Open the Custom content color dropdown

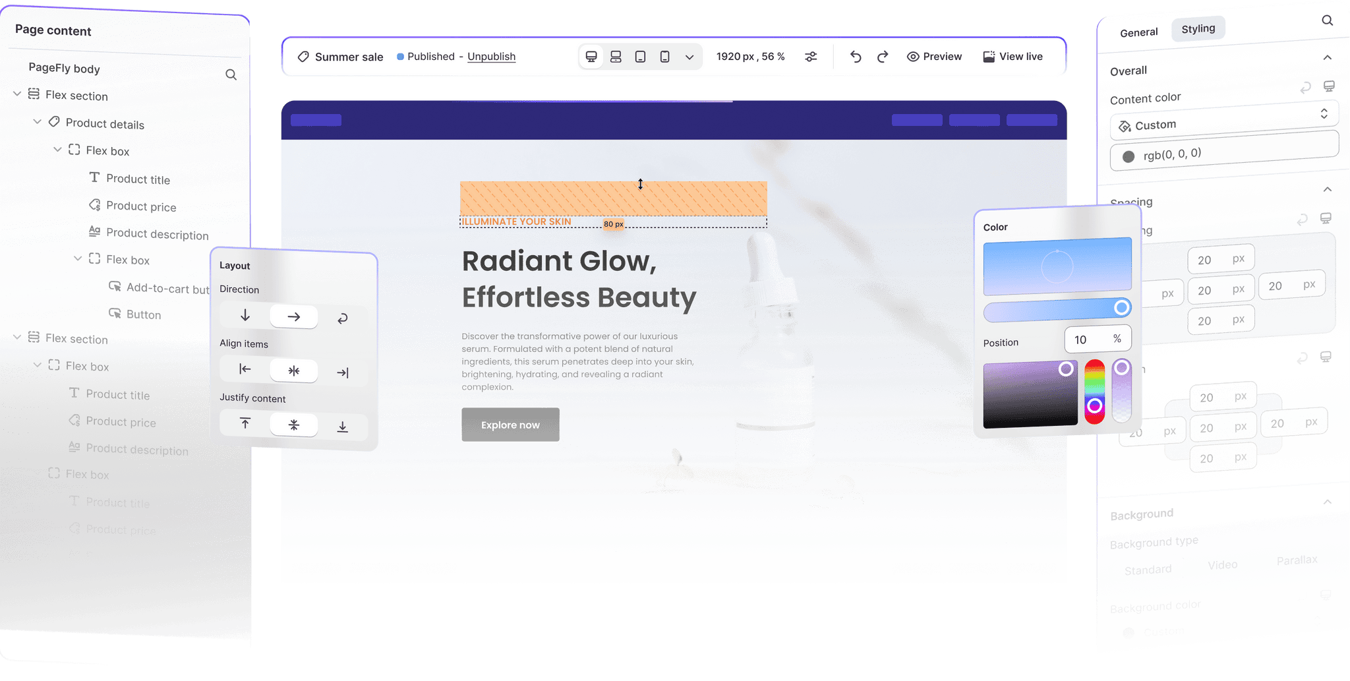coord(1224,119)
